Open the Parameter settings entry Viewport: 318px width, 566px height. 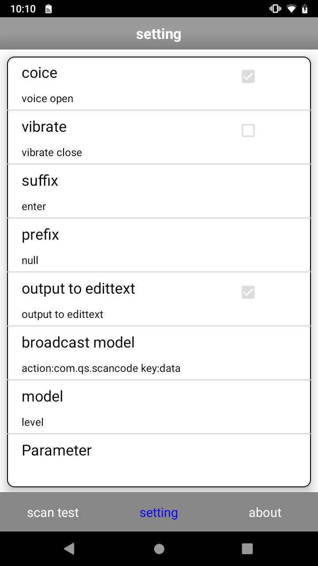click(159, 455)
